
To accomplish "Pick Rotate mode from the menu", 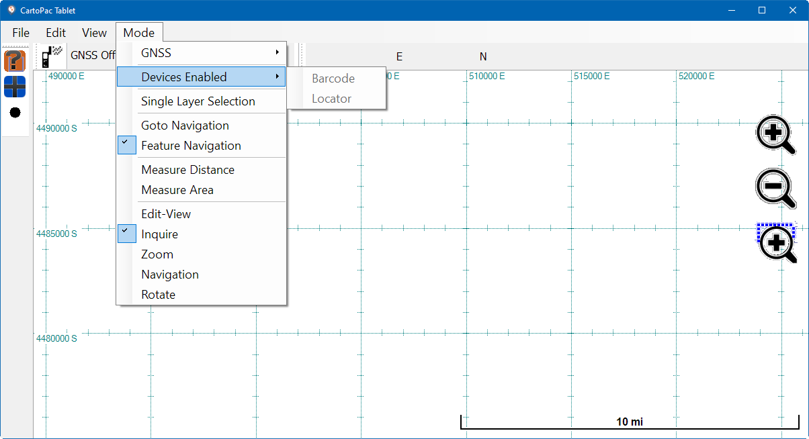I will pyautogui.click(x=158, y=295).
